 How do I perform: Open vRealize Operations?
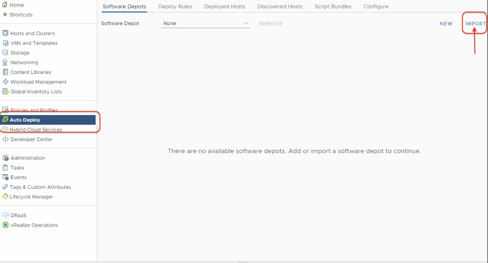click(34, 225)
